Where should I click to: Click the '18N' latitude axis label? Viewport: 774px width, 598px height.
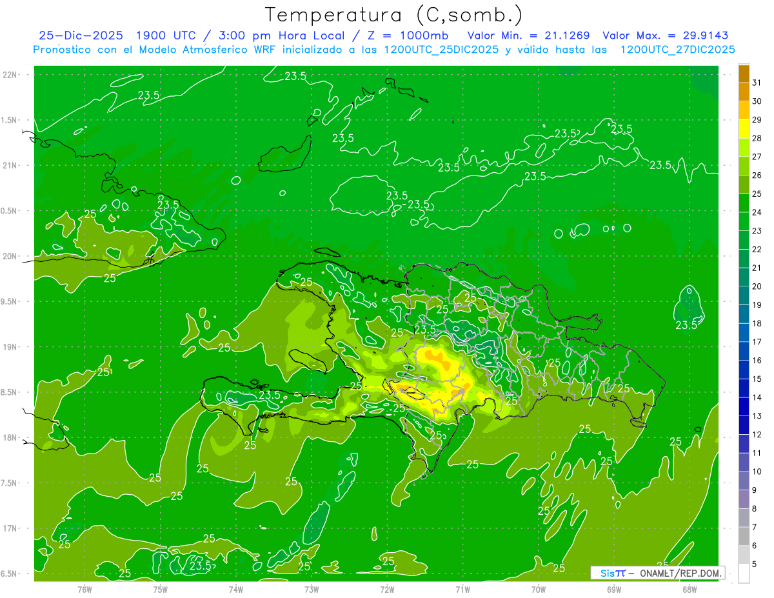11,437
